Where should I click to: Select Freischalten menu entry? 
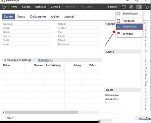[129, 27]
